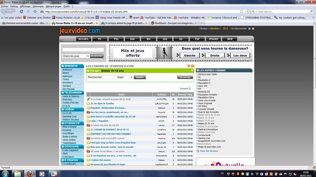Select the PS3 navigation tab

[x=116, y=39]
